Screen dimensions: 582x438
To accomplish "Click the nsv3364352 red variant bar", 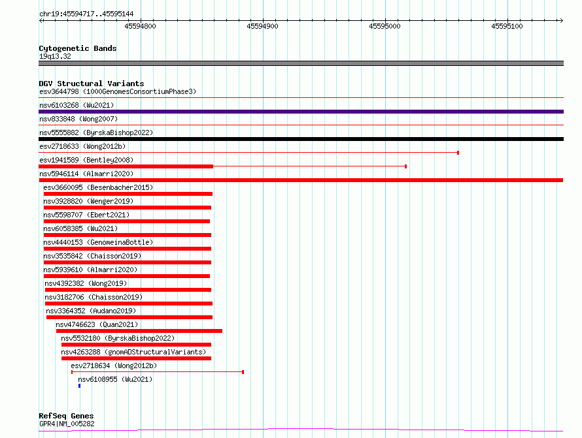I will 129,317.
